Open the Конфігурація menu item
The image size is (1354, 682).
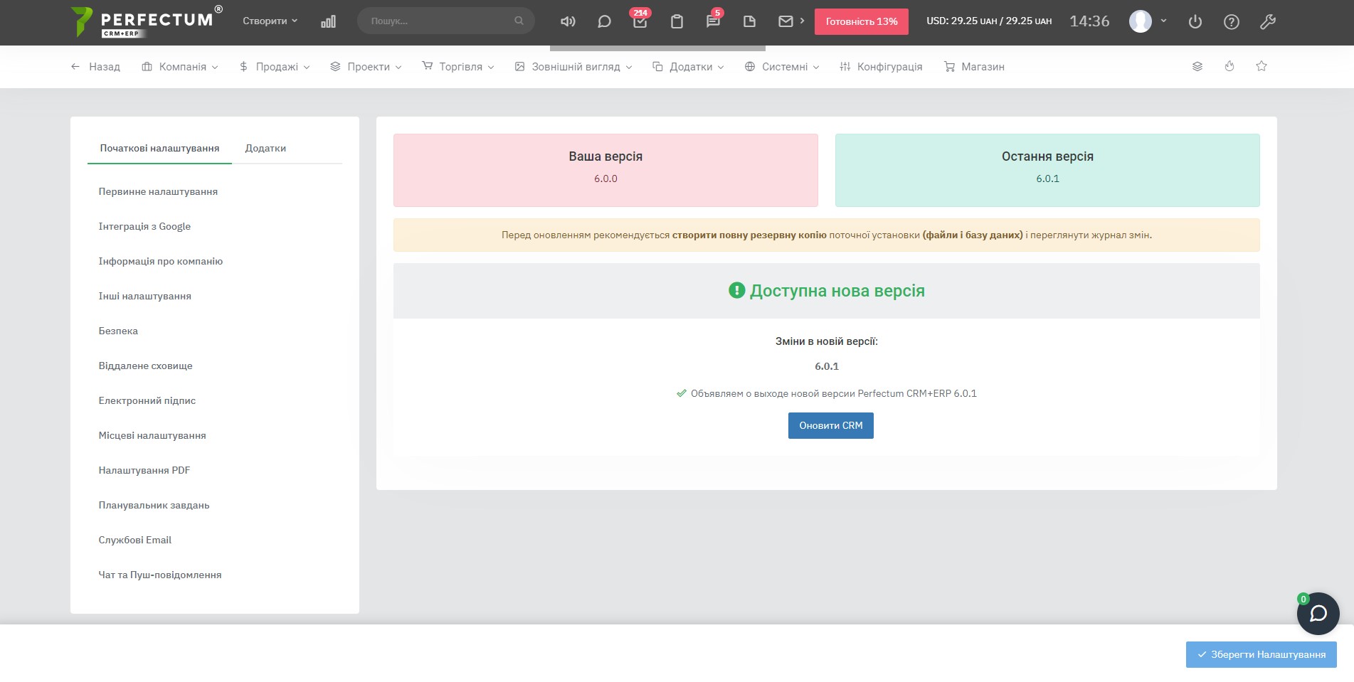coord(881,67)
